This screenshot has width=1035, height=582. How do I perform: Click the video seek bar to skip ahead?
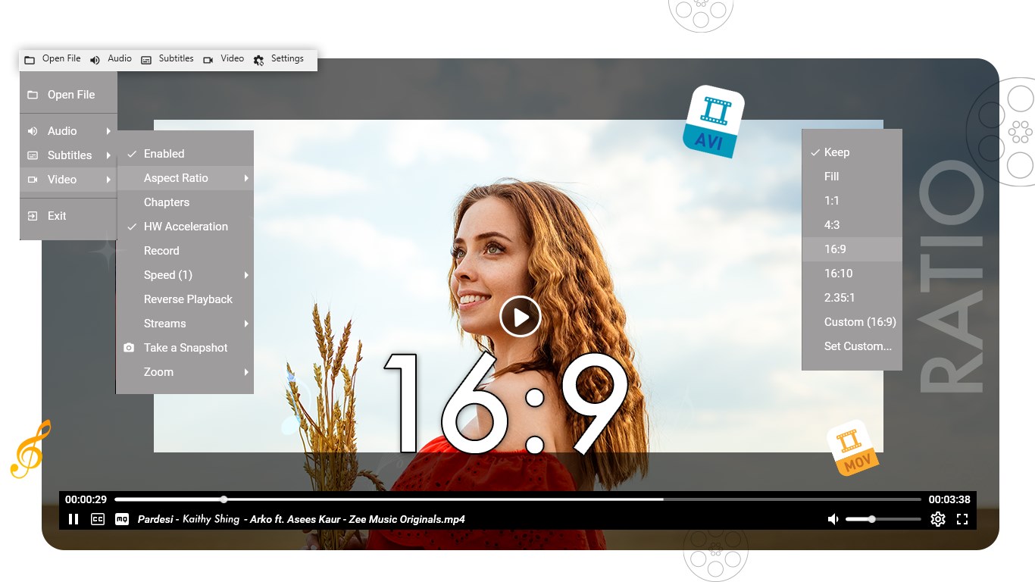click(455, 499)
